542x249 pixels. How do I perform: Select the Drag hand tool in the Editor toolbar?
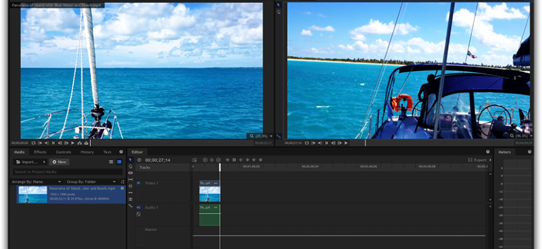point(130,166)
